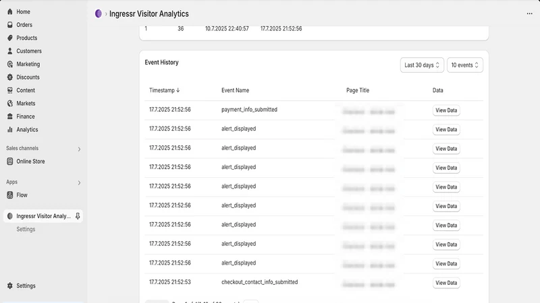Click first-seen date 10.7.2025 22:40:57

227,28
